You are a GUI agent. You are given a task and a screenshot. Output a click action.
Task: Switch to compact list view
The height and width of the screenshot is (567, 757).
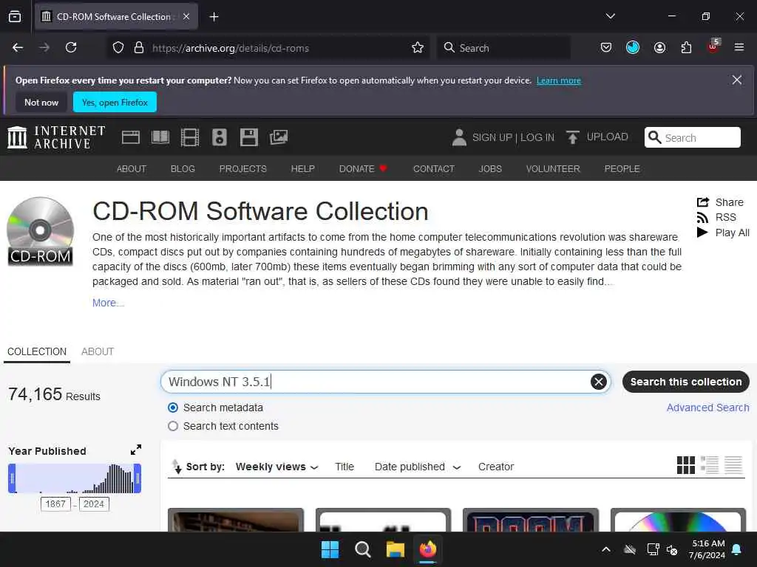coord(733,465)
